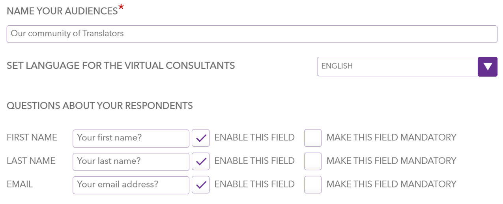Open the language dropdown with the purple arrow button
The height and width of the screenshot is (204, 503).
tap(488, 67)
